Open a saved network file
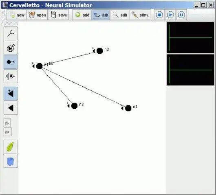216x195 pixels. coord(37,15)
